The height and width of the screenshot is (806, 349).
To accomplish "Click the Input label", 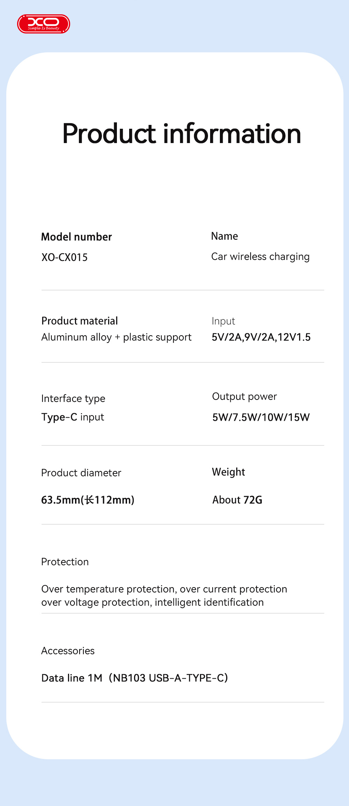I will coord(223,321).
